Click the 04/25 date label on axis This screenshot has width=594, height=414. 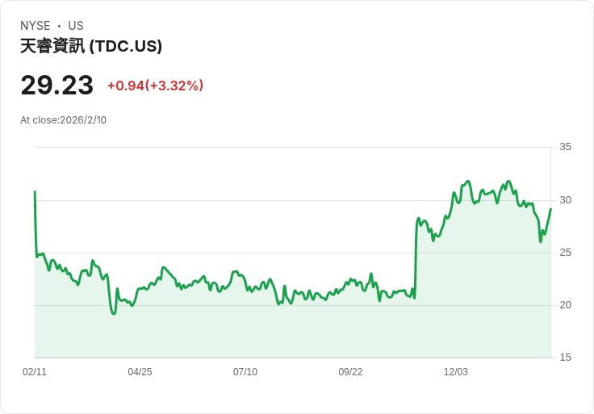[140, 372]
